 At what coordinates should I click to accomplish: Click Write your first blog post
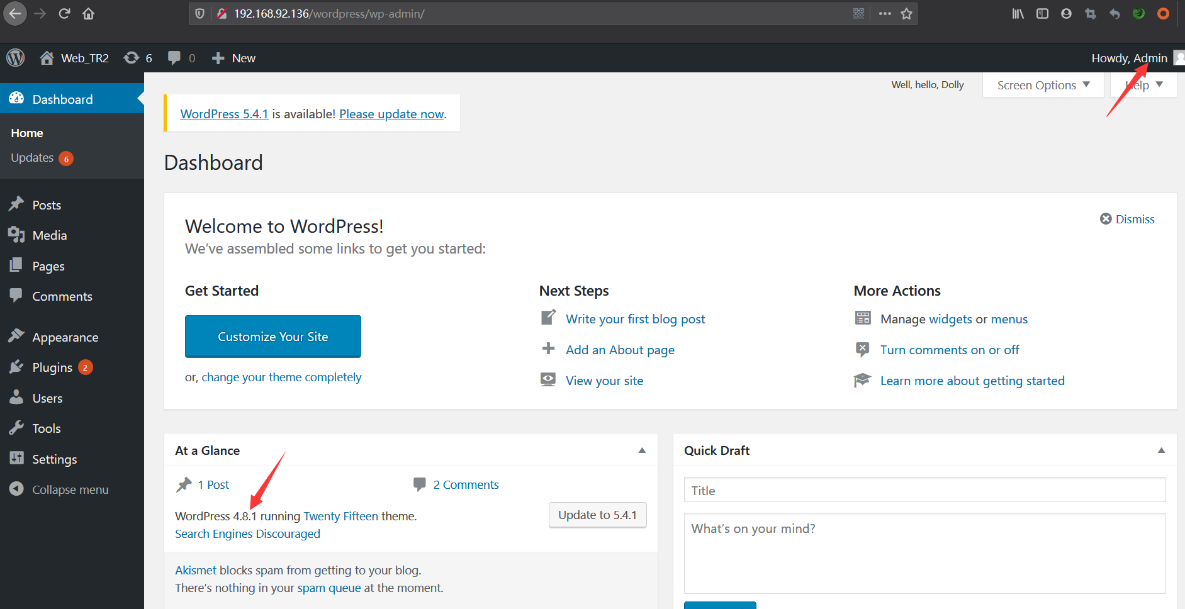click(x=635, y=319)
